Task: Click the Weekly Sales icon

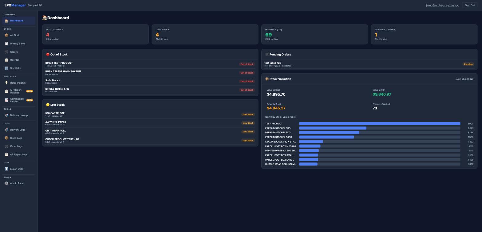Action: click(x=6, y=44)
